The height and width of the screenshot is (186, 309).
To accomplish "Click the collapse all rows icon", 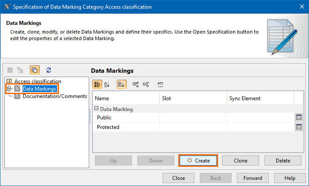I will point(146,84).
